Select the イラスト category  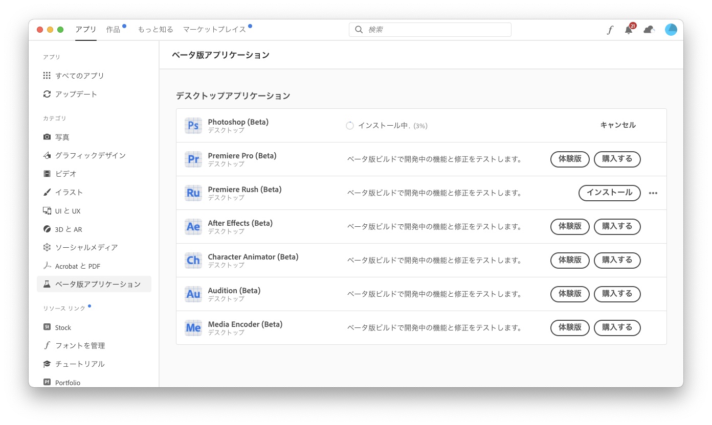coord(94,192)
